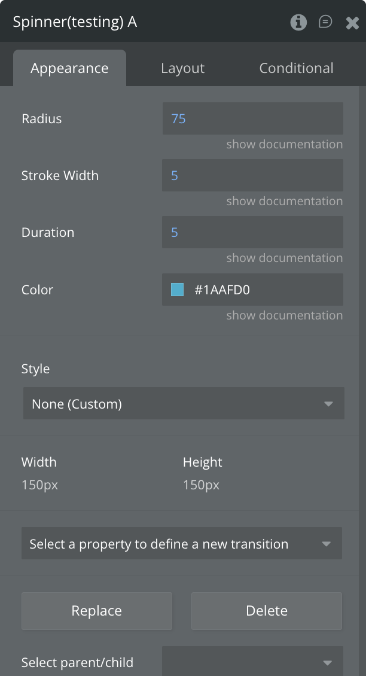
Task: Show documentation for Color
Action: pyautogui.click(x=284, y=315)
